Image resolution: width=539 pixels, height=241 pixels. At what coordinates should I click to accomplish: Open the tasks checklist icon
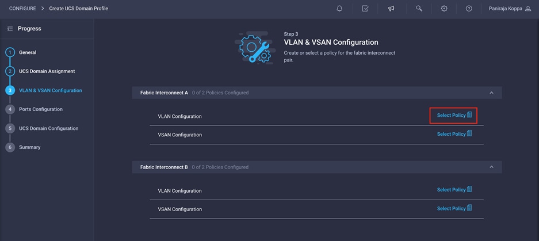pyautogui.click(x=365, y=9)
